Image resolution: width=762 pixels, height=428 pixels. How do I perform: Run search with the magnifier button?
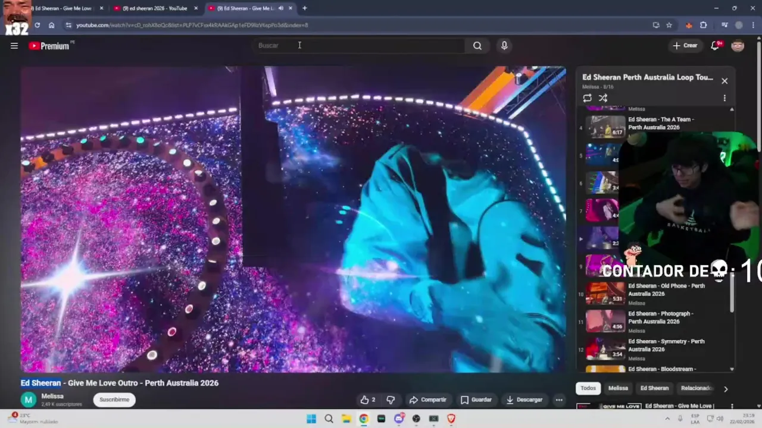477,45
